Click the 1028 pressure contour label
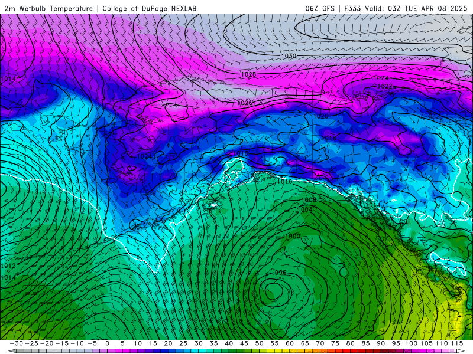 point(248,74)
